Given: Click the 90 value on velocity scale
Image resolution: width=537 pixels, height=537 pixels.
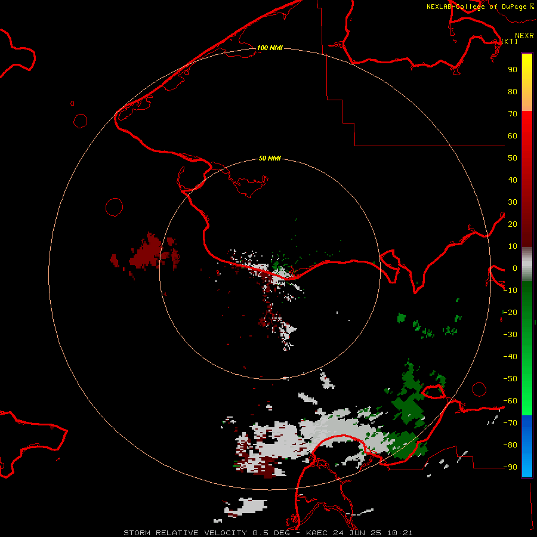Looking at the screenshot, I should click(x=513, y=70).
